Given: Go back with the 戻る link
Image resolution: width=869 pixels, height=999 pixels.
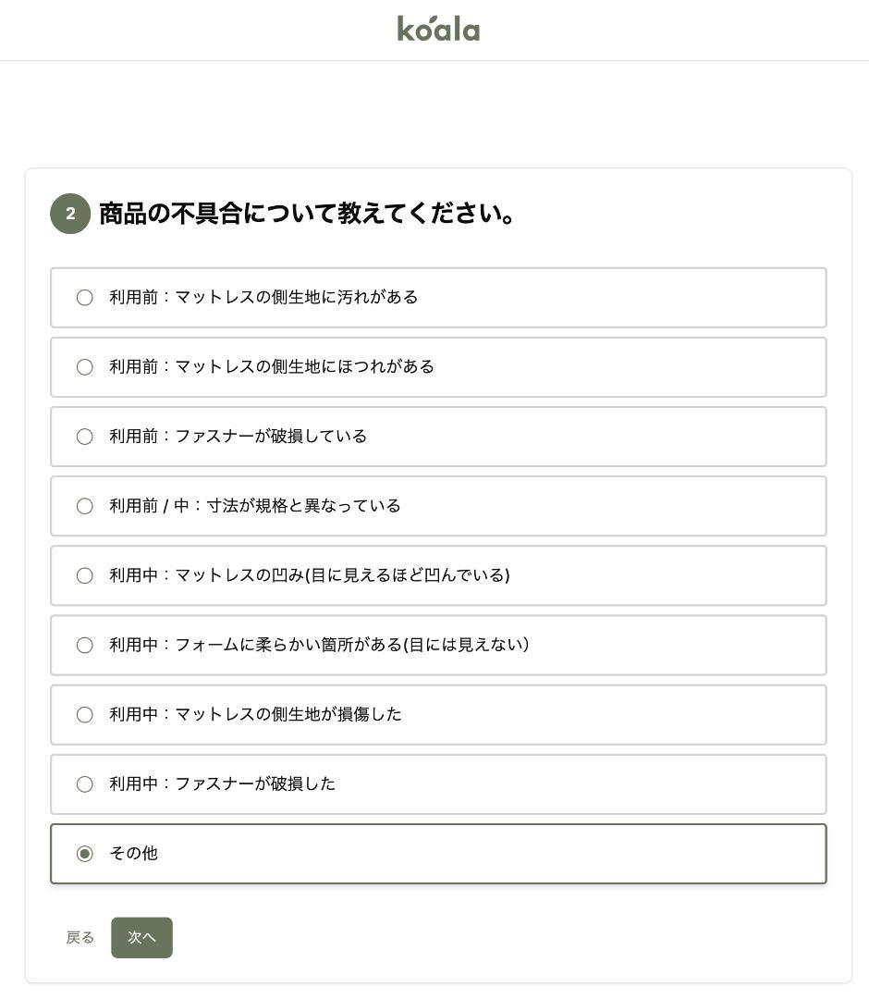Looking at the screenshot, I should point(80,938).
